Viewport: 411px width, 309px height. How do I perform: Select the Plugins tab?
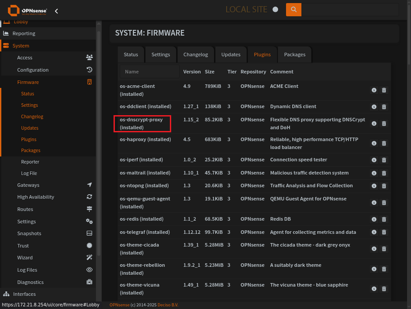(262, 55)
